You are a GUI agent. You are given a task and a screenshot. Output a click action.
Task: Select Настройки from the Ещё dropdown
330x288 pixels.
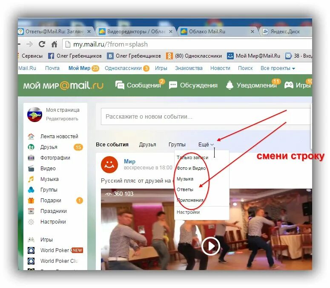point(188,212)
